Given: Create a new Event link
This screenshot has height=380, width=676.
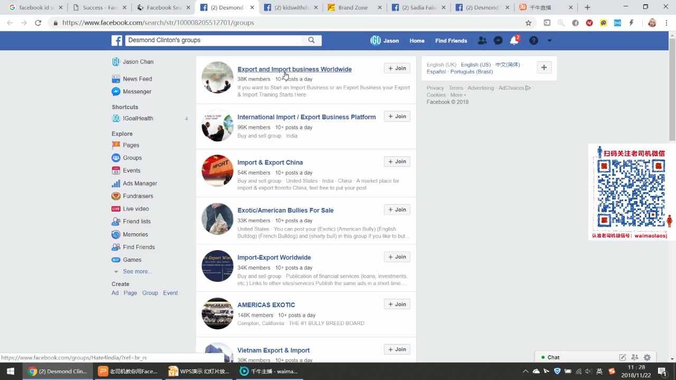Looking at the screenshot, I should (x=171, y=293).
